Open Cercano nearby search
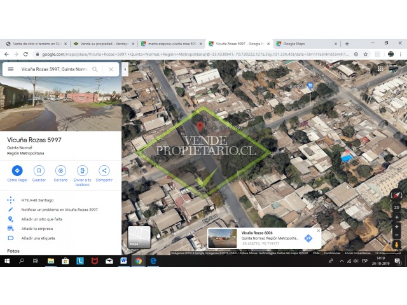 pyautogui.click(x=60, y=170)
